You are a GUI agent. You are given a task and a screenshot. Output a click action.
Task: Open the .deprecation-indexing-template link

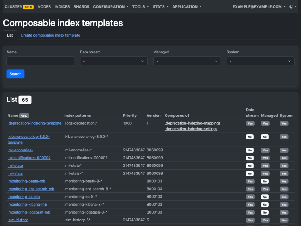34,123
